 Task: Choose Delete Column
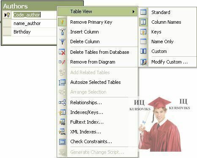coord(98,42)
